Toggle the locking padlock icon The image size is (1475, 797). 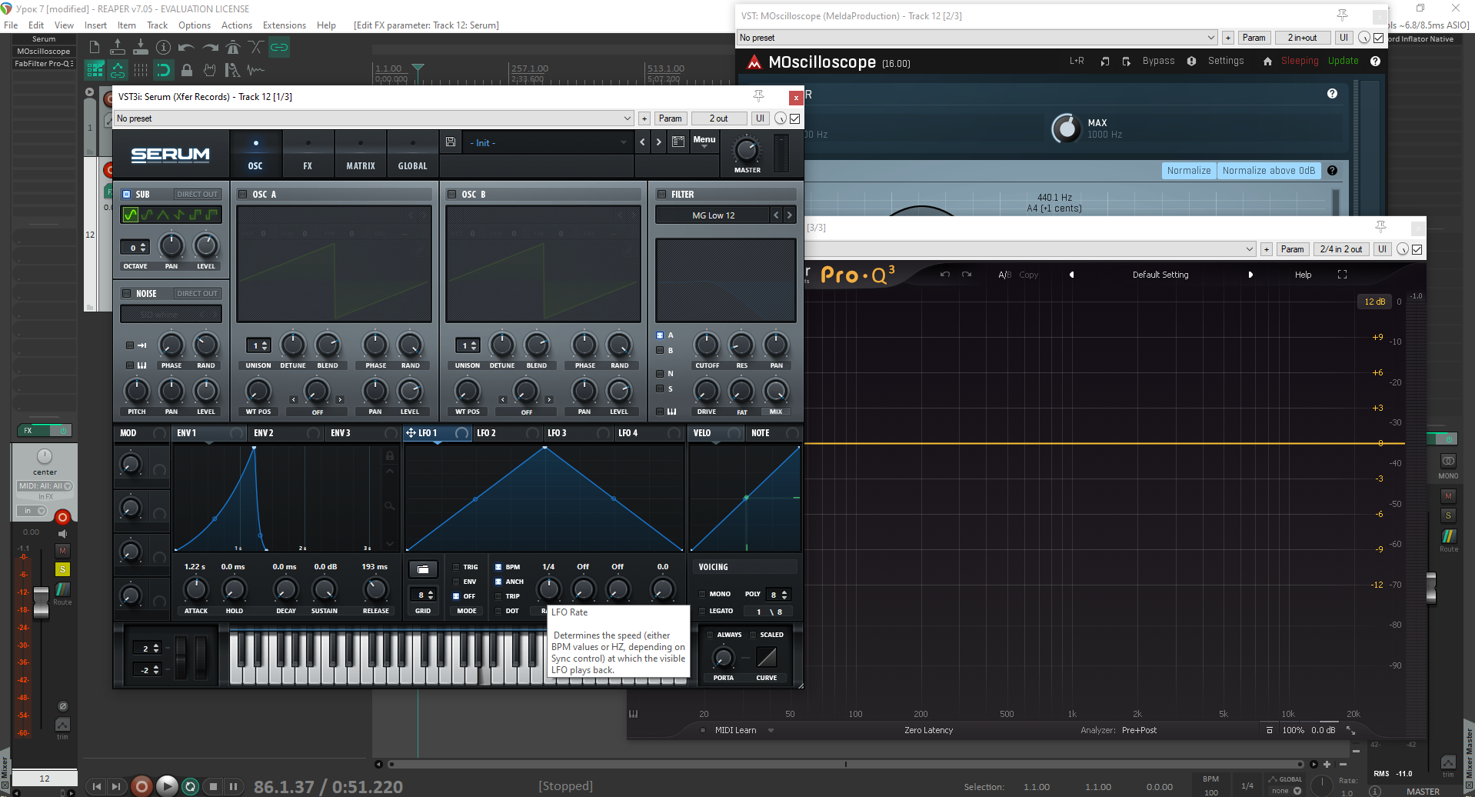(187, 71)
